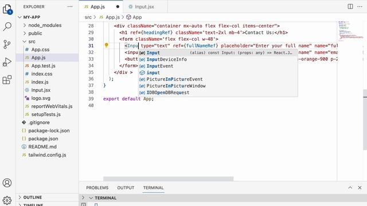Viewport: 367px width, 206px height.
Task: Open tailwind.config.js file
Action: coord(47,155)
